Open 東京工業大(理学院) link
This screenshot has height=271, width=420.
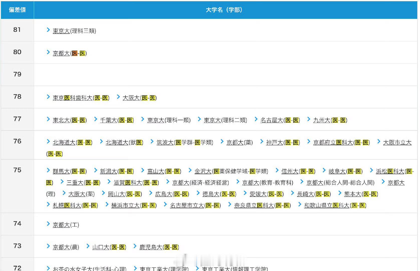click(164, 268)
